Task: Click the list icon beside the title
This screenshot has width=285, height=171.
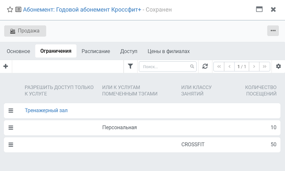Action: 18,9
